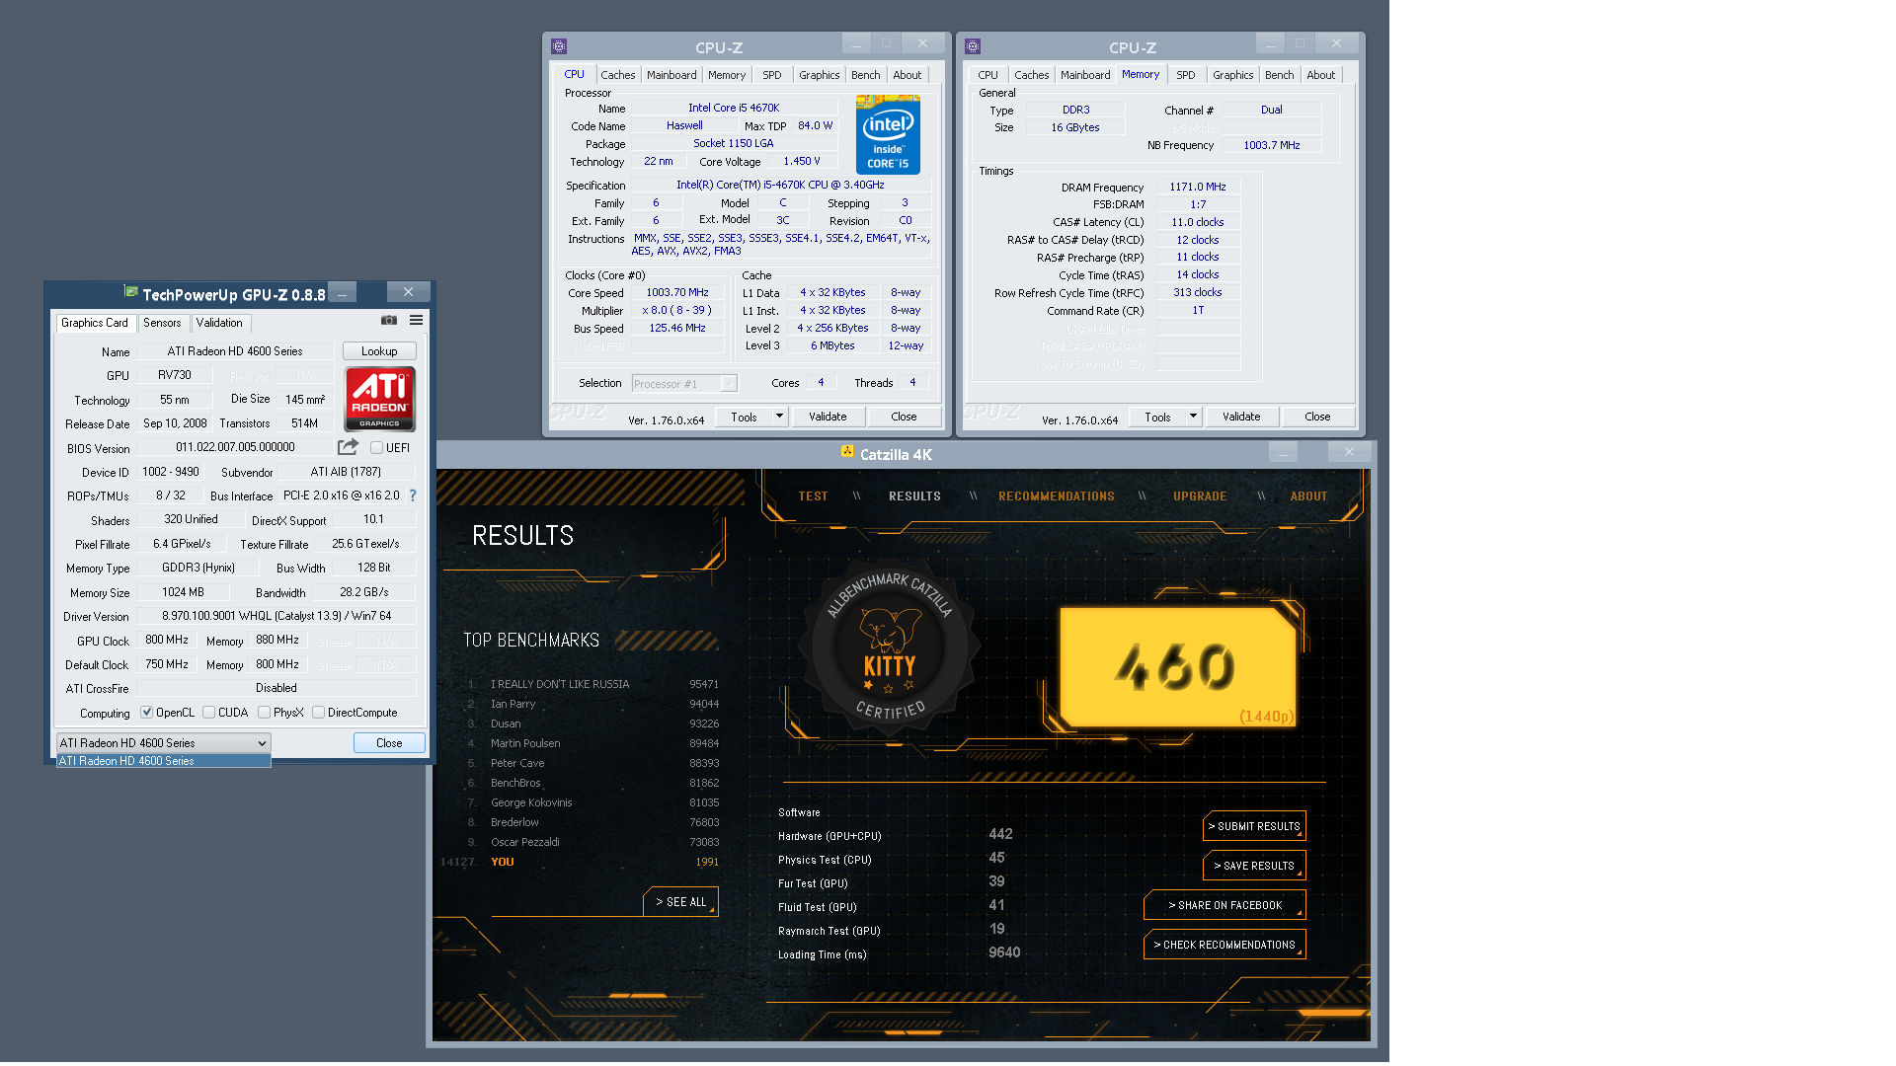Screen dimensions: 1896x1066
Task: Open the UPGRADE section in Catzilla
Action: [x=1200, y=496]
